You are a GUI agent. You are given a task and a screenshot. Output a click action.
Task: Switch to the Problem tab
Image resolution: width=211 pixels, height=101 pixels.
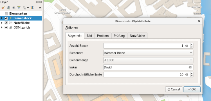point(103,36)
